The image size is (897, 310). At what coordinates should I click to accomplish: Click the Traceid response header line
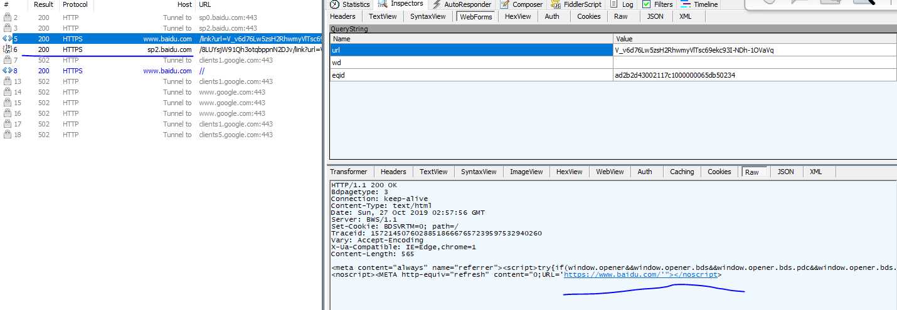[436, 234]
